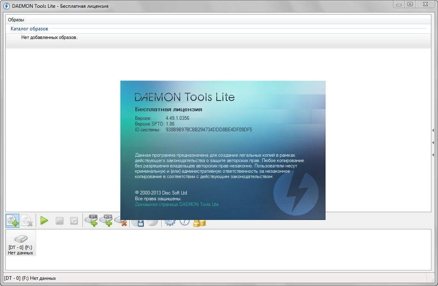
Task: Click the Нет добавленных образов text
Action: coord(49,37)
